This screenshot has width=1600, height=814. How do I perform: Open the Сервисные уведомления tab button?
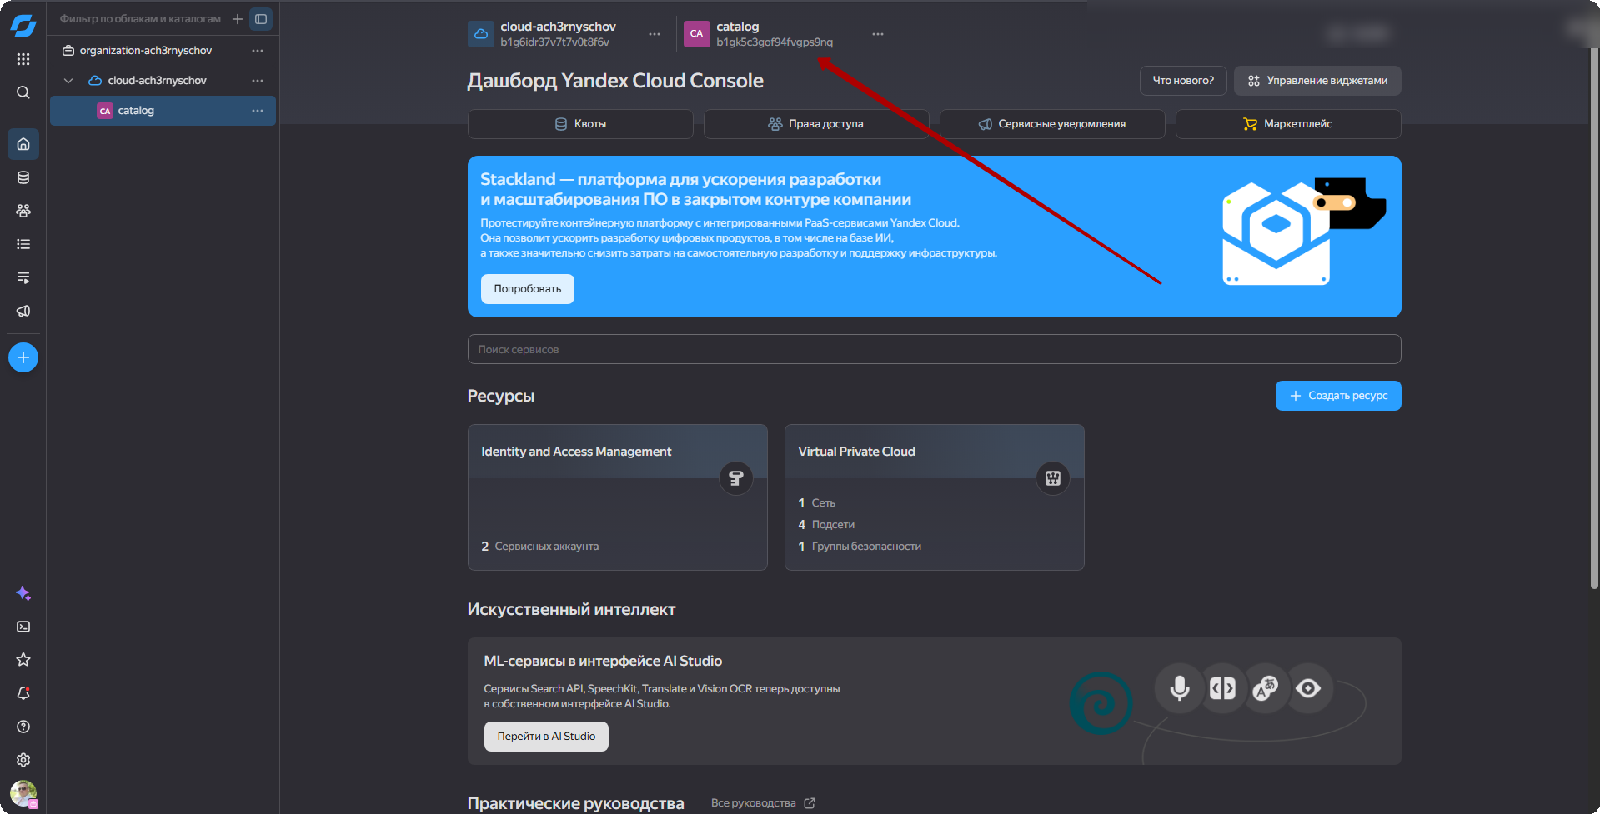pyautogui.click(x=1052, y=124)
